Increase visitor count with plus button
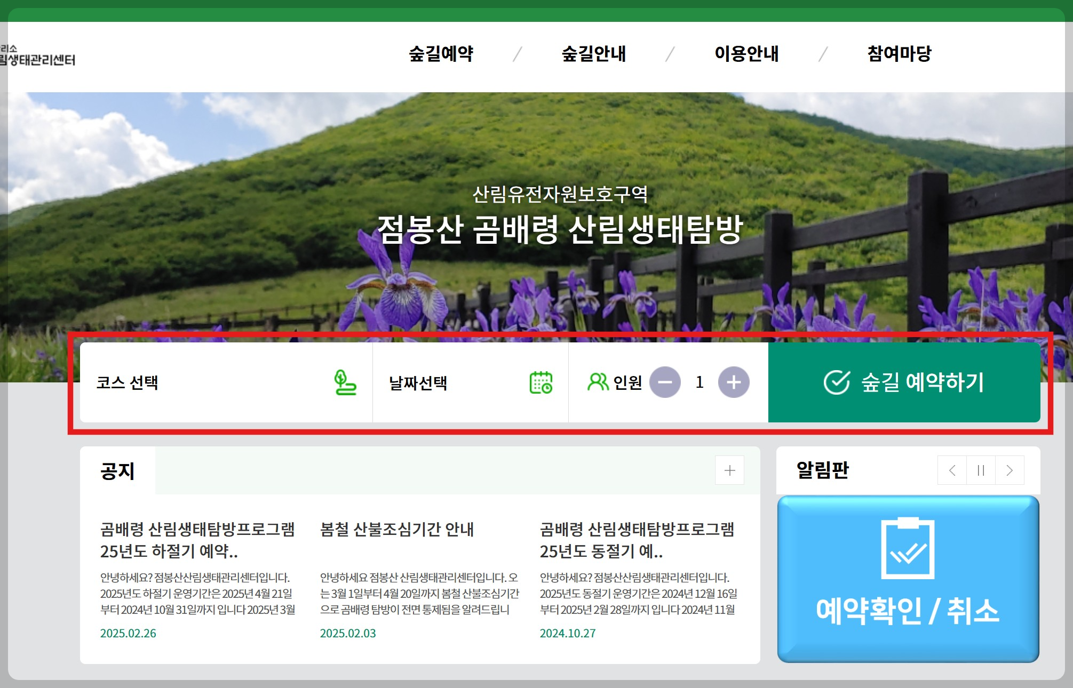The width and height of the screenshot is (1073, 688). [x=734, y=382]
